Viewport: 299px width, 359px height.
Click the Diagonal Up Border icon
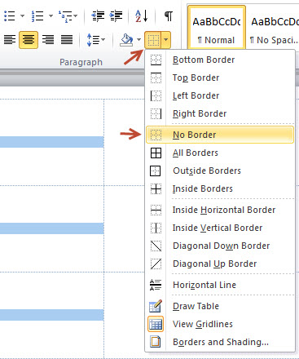pos(156,264)
